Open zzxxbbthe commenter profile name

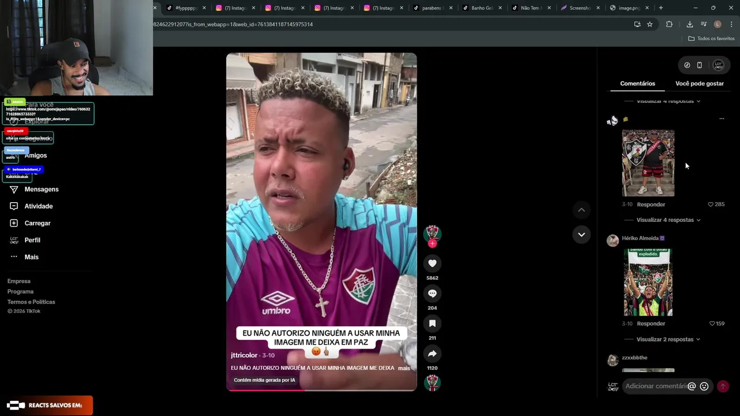point(635,358)
